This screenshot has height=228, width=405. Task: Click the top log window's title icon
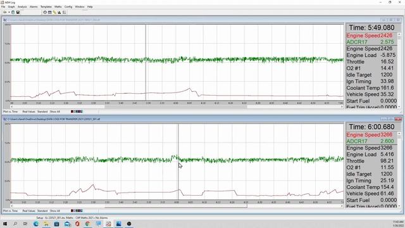tap(5, 20)
